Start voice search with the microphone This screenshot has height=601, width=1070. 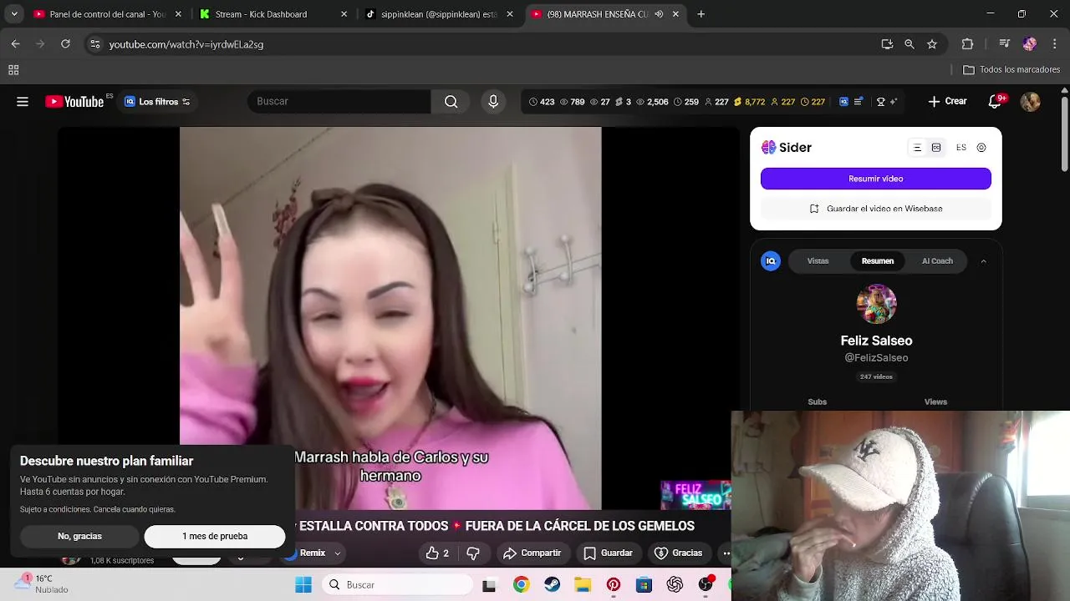click(x=493, y=102)
